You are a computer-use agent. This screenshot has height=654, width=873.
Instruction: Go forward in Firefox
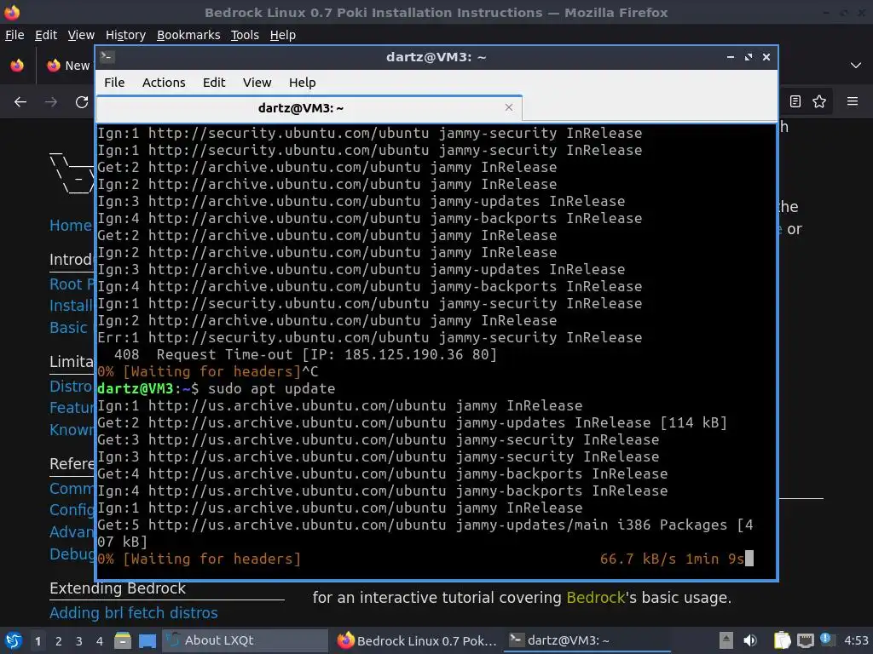click(51, 102)
